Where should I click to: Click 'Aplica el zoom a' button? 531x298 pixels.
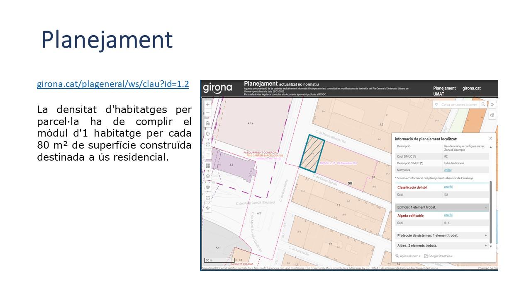pyautogui.click(x=408, y=256)
